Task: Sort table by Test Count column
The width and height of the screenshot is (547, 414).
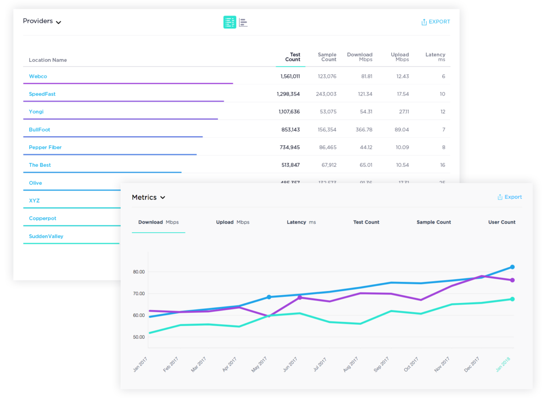Action: point(292,57)
